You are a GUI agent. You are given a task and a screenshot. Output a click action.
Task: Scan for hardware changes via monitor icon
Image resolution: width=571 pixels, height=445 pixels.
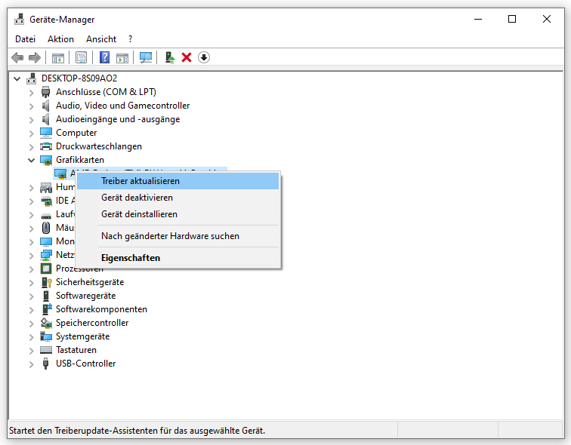point(146,57)
